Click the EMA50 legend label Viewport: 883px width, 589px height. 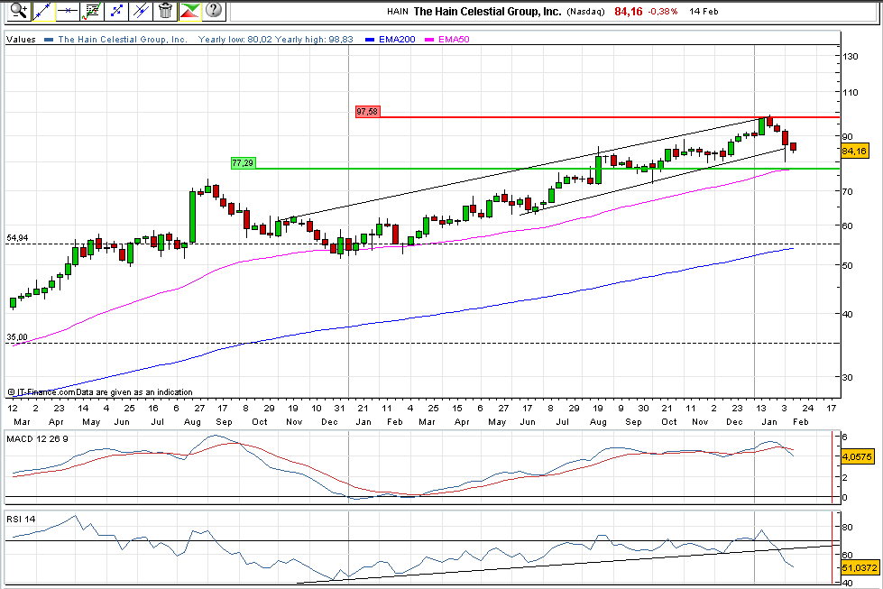click(454, 40)
